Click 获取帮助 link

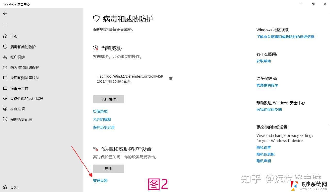pyautogui.click(x=263, y=61)
